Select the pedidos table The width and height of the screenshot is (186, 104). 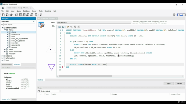pyautogui.click(x=14, y=47)
